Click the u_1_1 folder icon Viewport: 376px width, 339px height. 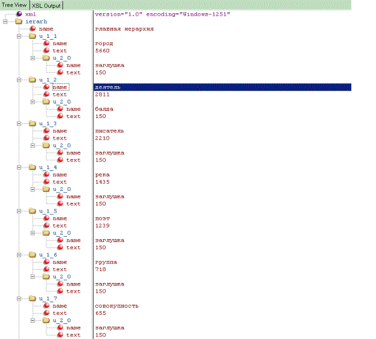pyautogui.click(x=32, y=36)
